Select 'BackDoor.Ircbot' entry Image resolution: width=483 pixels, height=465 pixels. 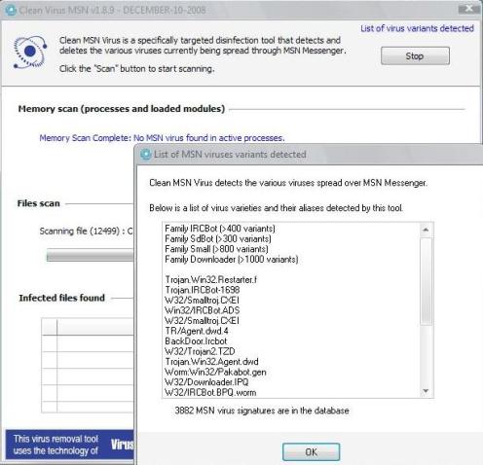(x=196, y=341)
